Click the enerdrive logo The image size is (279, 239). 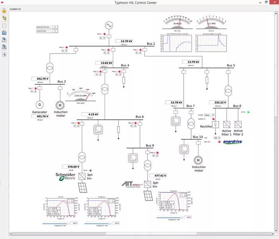point(232,141)
